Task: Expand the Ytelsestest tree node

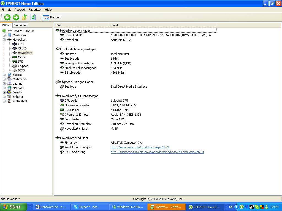Action: (4, 101)
